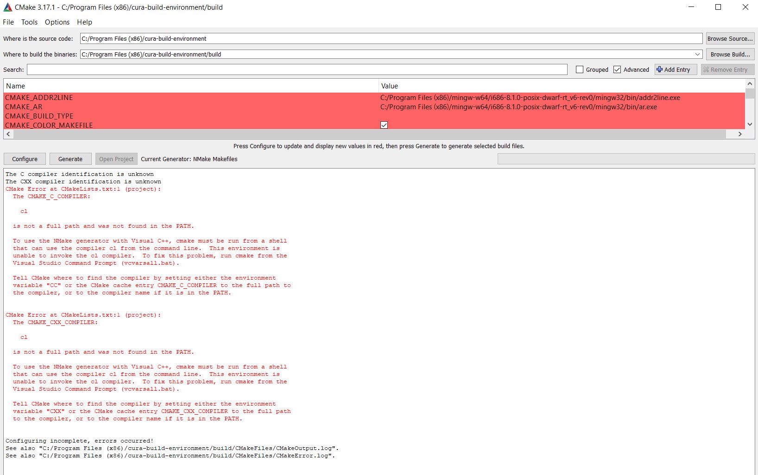The image size is (758, 475).
Task: Click the 'Where to build the binaries:' label
Action: coord(40,54)
